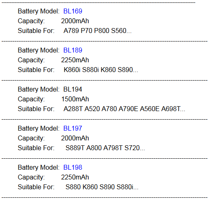Open the BL189 battery model link

73,50
